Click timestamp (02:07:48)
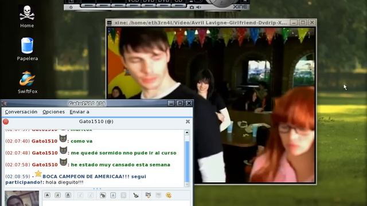 click(x=18, y=153)
